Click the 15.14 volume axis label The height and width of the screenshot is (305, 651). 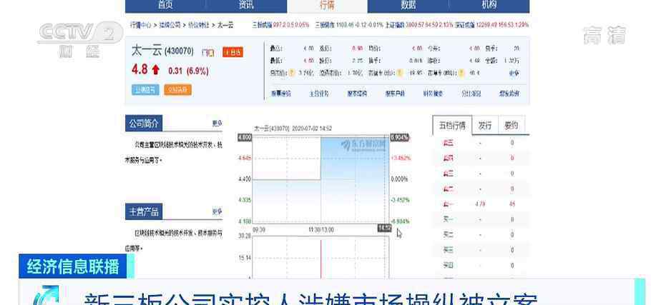pos(245,258)
